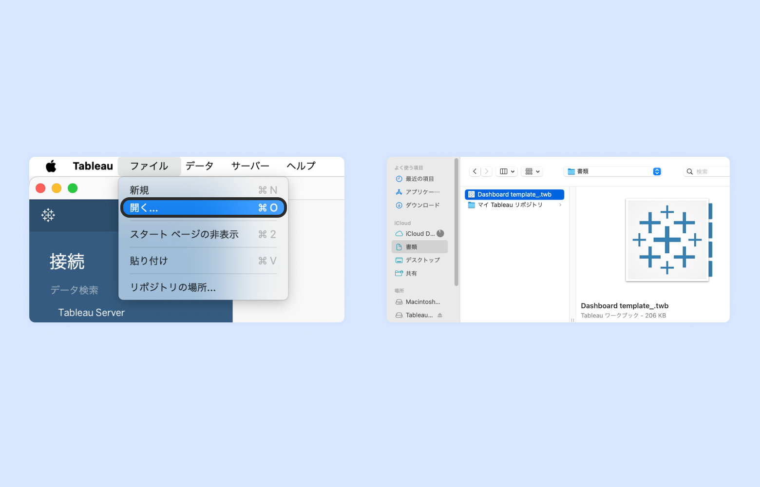Open the 書類 location popup menu
The image size is (760, 487).
click(x=613, y=171)
